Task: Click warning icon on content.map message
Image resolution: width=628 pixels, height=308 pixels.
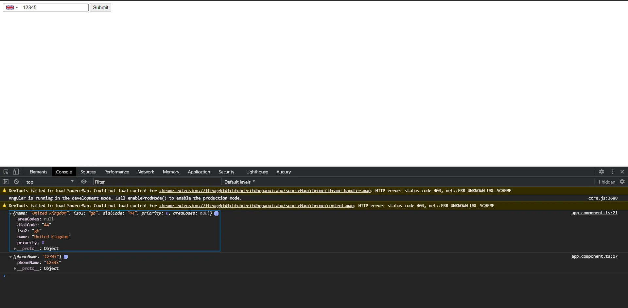Action: pos(4,205)
